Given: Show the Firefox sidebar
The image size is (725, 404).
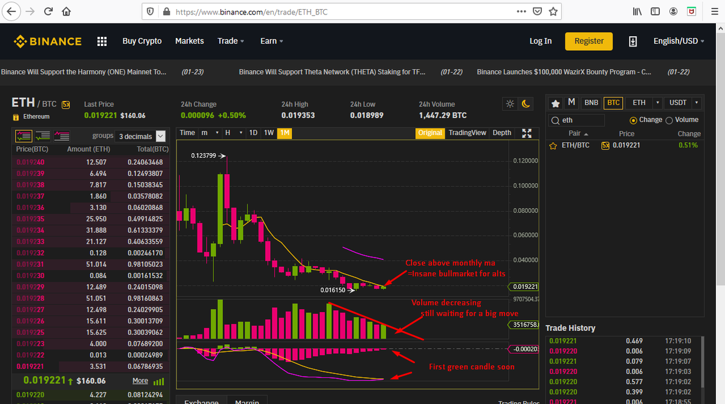Looking at the screenshot, I should tap(655, 11).
